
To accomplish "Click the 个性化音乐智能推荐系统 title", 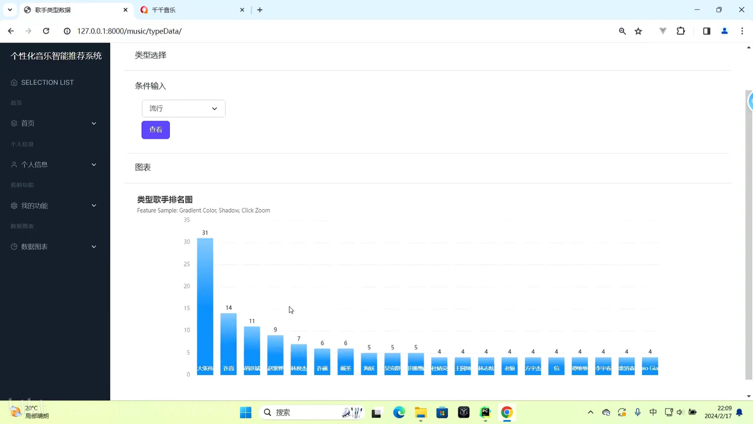I will [x=56, y=56].
